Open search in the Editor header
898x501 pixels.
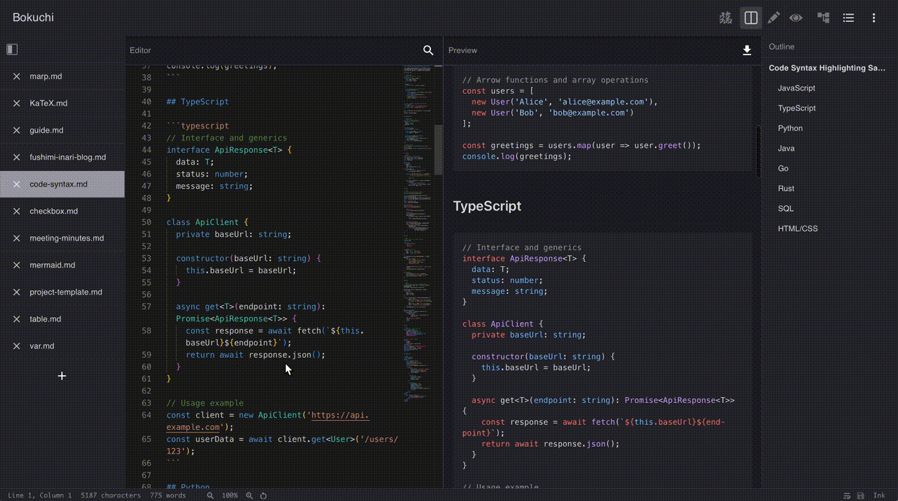(428, 50)
